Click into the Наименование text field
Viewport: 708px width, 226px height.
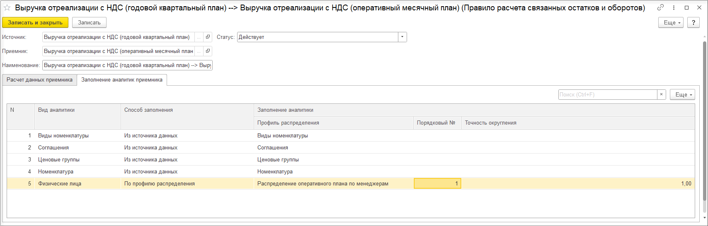click(127, 65)
